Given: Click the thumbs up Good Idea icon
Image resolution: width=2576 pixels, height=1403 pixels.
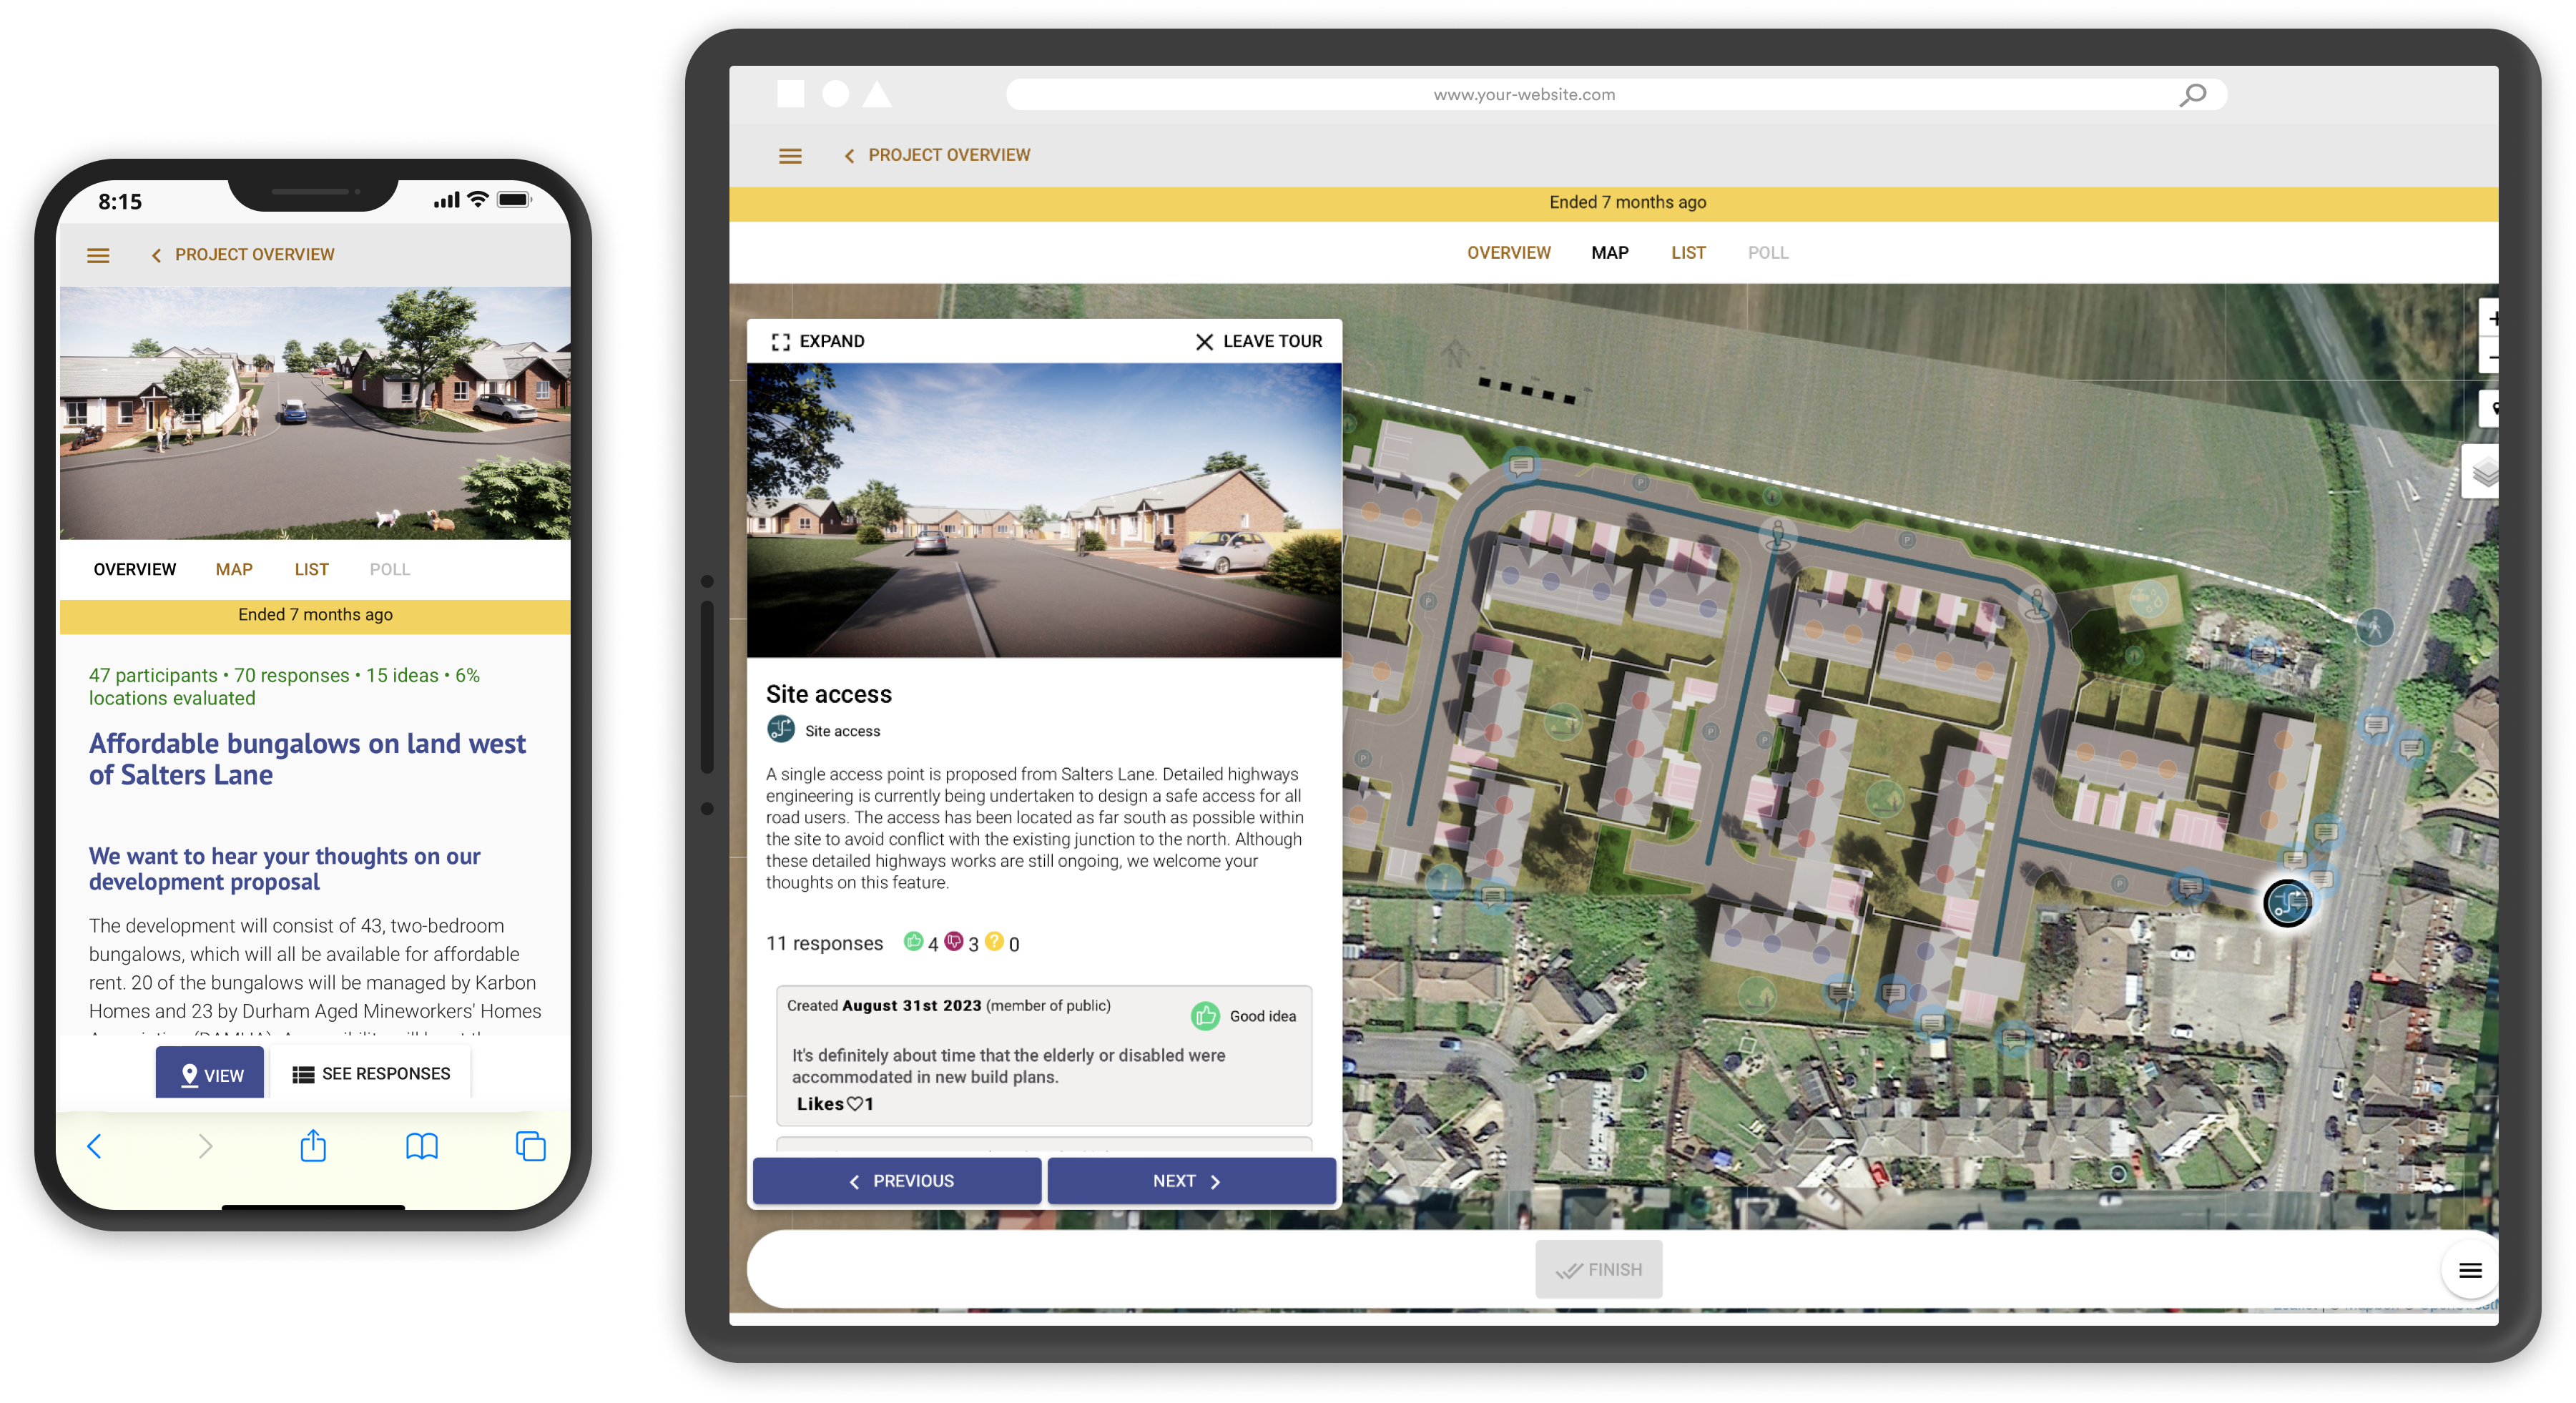Looking at the screenshot, I should (x=1206, y=1013).
